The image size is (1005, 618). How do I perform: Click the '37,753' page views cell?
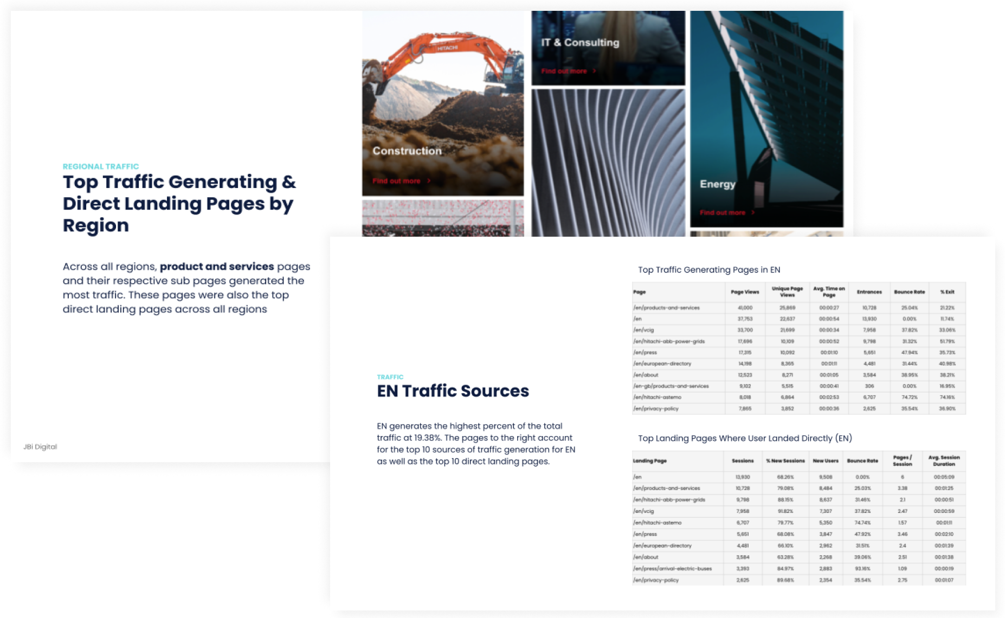(745, 319)
